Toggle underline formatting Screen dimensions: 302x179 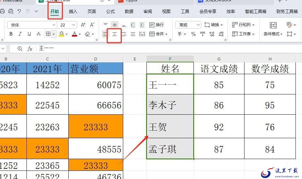pos(29,34)
